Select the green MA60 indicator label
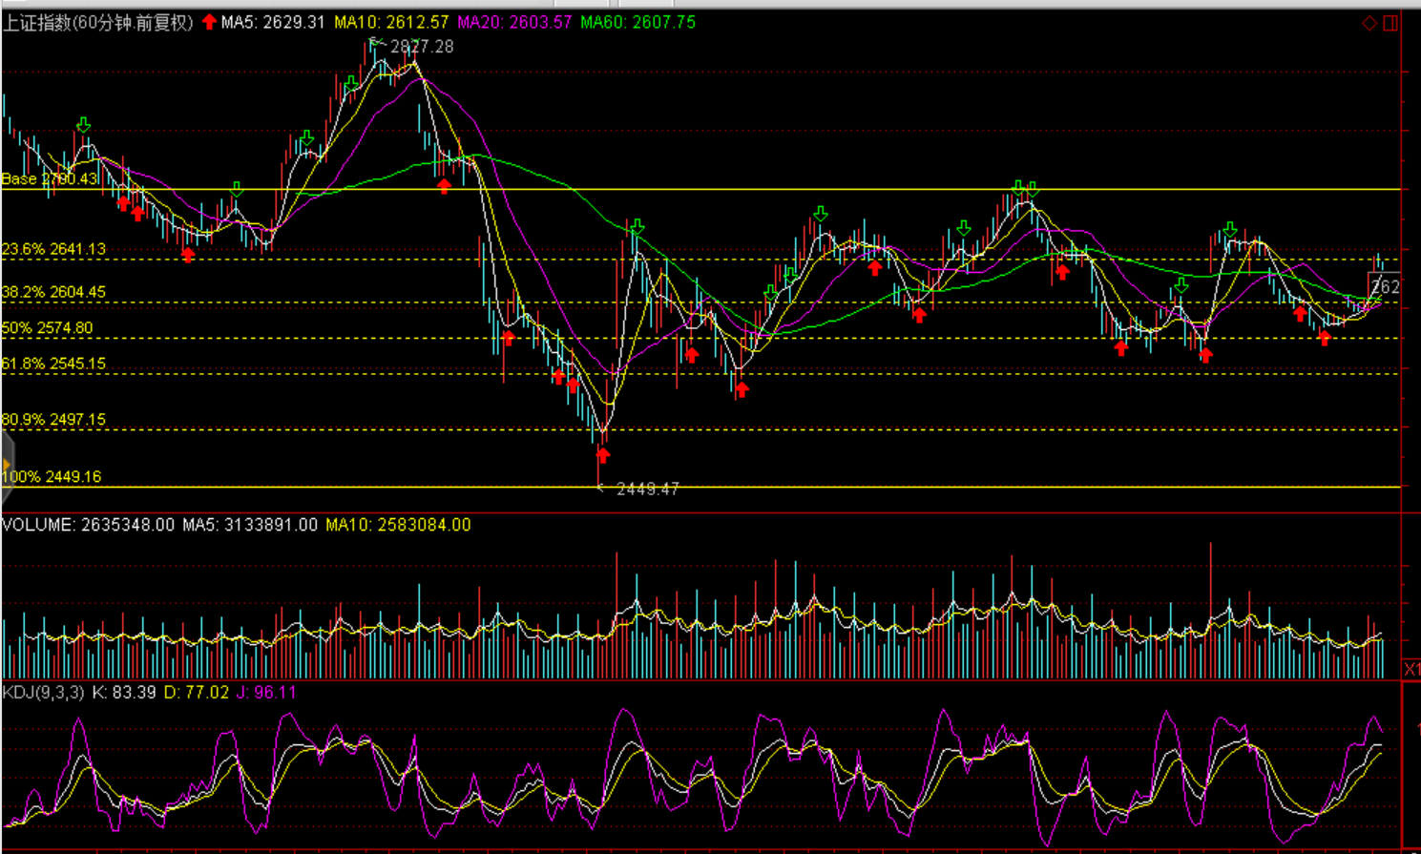1421x854 pixels. click(637, 22)
